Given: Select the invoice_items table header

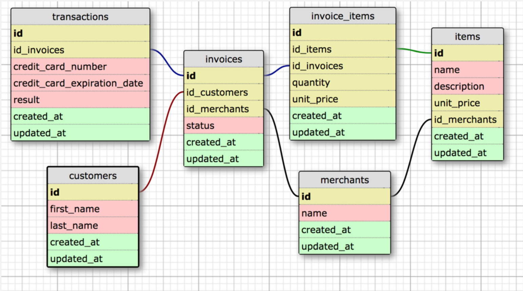Looking at the screenshot, I should click(x=343, y=16).
